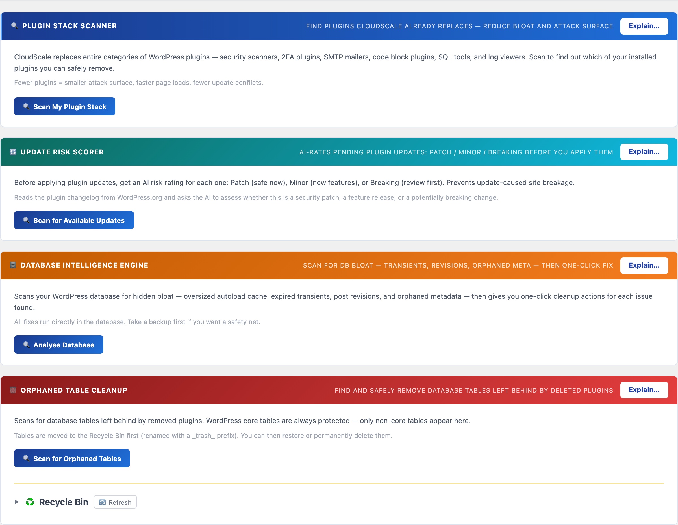Click 'Scans for database tables left behind' description
The height and width of the screenshot is (525, 678).
pos(242,421)
